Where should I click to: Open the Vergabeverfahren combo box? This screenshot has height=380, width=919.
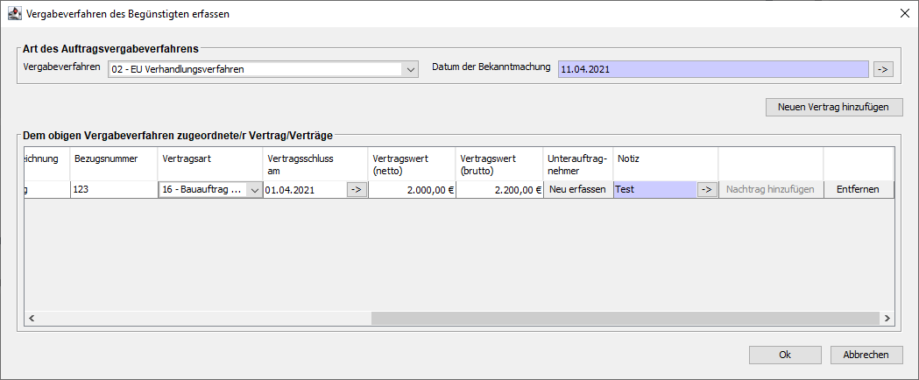(x=263, y=69)
